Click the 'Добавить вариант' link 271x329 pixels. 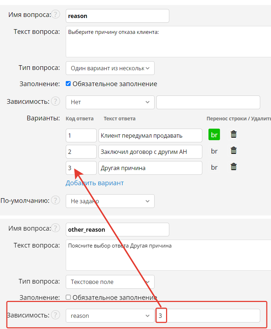[95, 183]
